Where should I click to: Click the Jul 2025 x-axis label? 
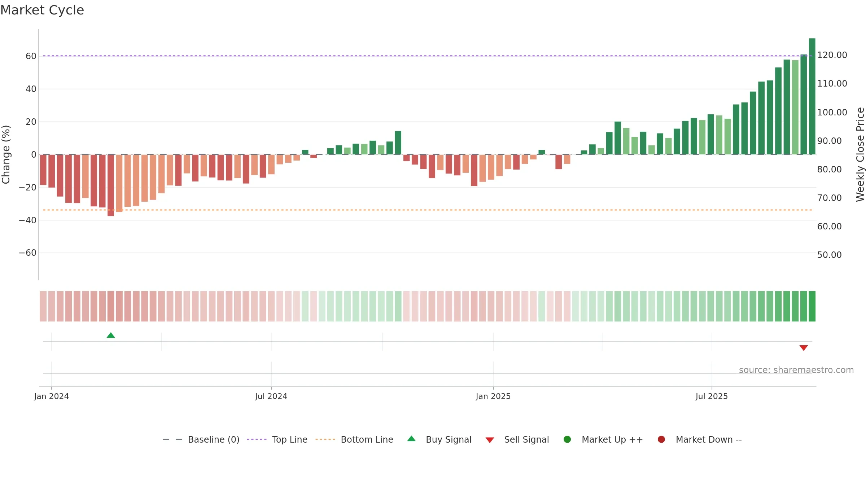click(x=712, y=396)
